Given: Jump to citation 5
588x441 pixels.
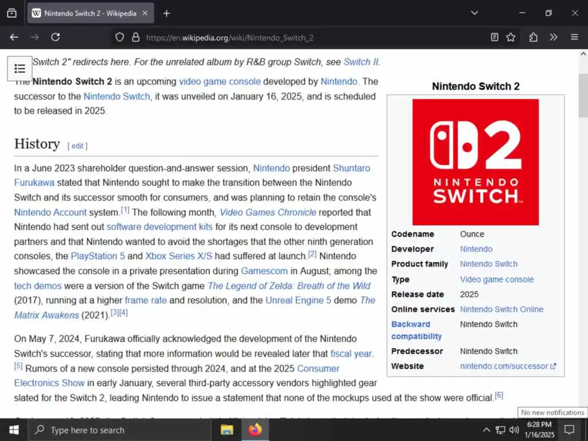Looking at the screenshot, I should [x=18, y=366].
